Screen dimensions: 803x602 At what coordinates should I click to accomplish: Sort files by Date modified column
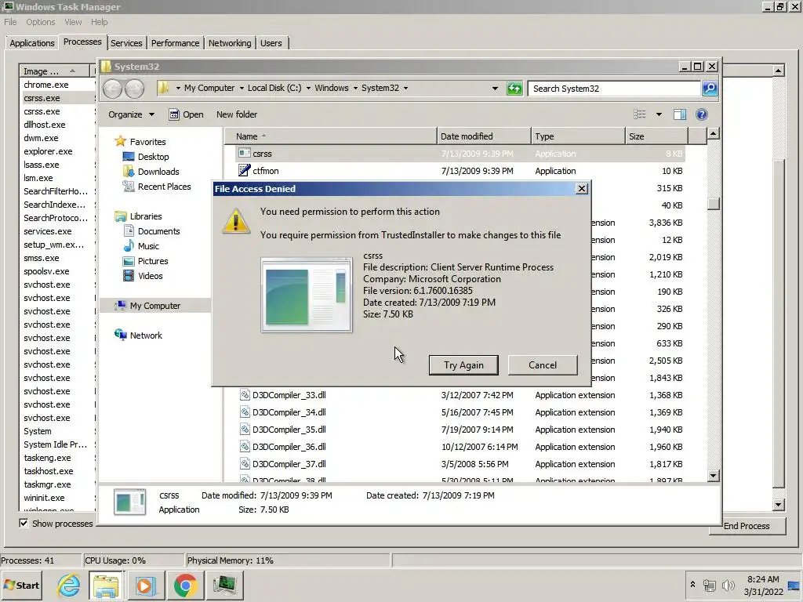484,136
